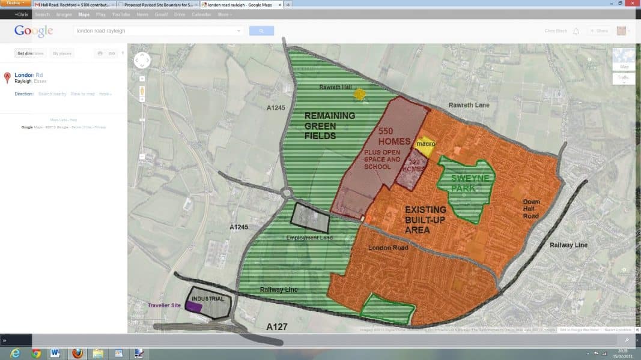641x360 pixels.
Task: Expand the search box dropdown arrow
Action: (238, 31)
